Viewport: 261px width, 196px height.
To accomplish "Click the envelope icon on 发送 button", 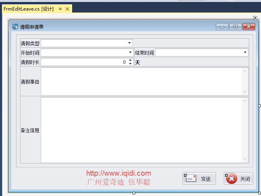I will (x=191, y=178).
